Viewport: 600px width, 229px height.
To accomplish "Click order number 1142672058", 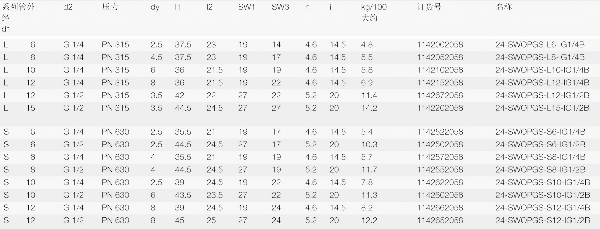I will point(440,95).
